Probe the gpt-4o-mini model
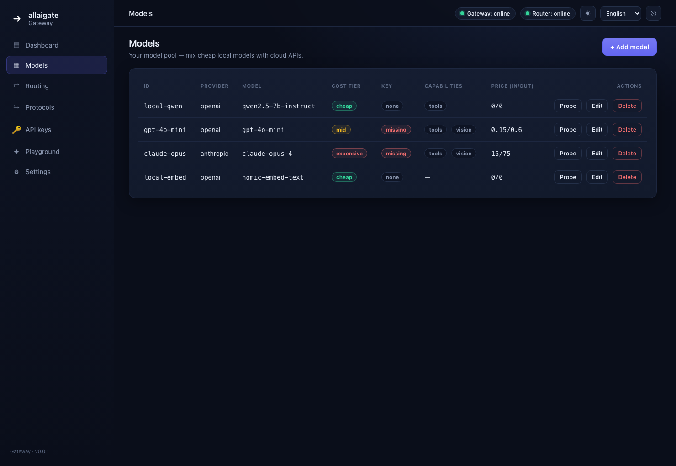The image size is (676, 466). 568,129
